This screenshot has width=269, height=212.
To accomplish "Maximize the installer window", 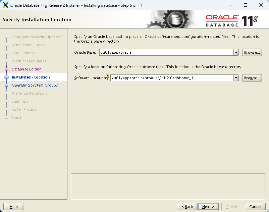I will click(x=246, y=5).
